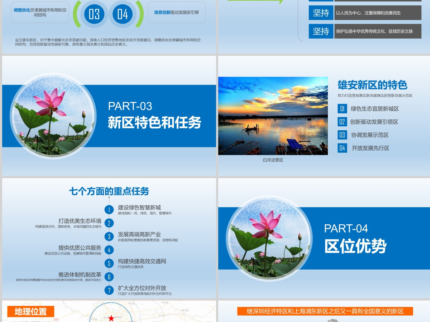Image resolution: width=430 pixels, height=322 pixels.
Task: Select the task title 发展高端高新产业
Action: [139, 234]
